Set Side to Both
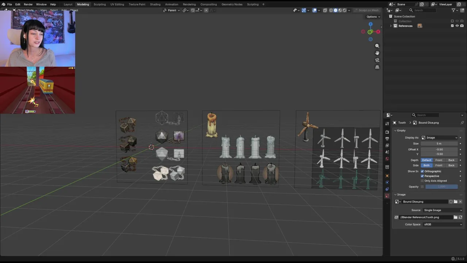Viewport: 467px width, 263px height. pos(427,165)
